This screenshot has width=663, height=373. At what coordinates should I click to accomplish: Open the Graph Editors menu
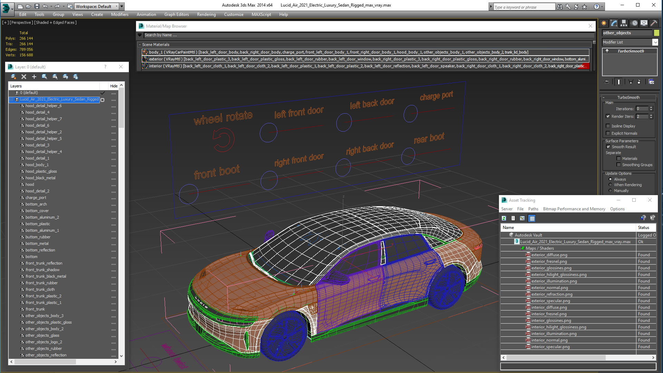pos(176,15)
